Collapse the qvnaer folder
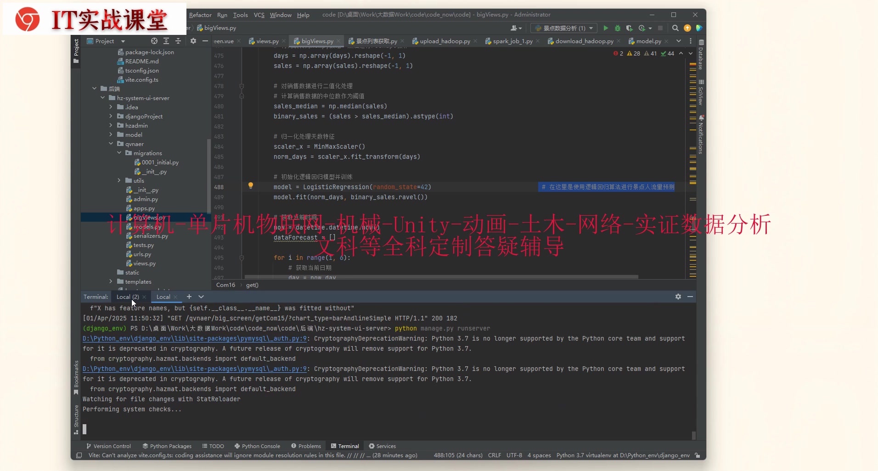 tap(111, 144)
